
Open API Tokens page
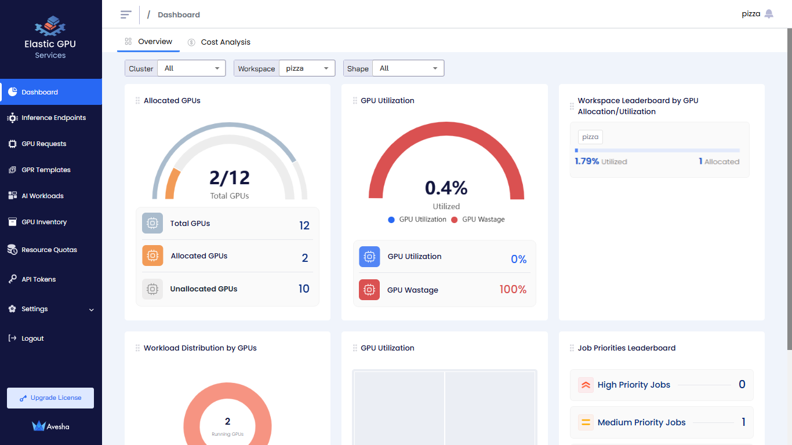point(51,279)
